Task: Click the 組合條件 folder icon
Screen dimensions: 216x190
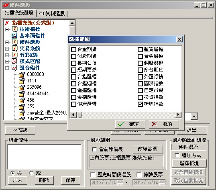Action: point(14,68)
